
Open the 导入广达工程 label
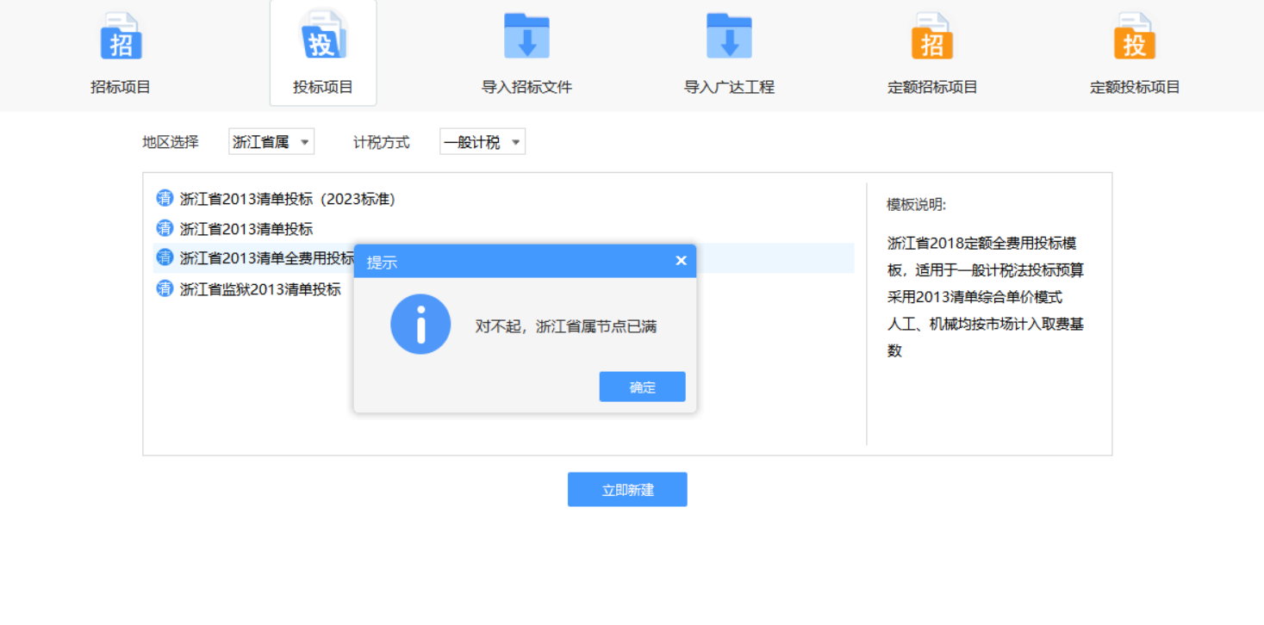click(729, 87)
